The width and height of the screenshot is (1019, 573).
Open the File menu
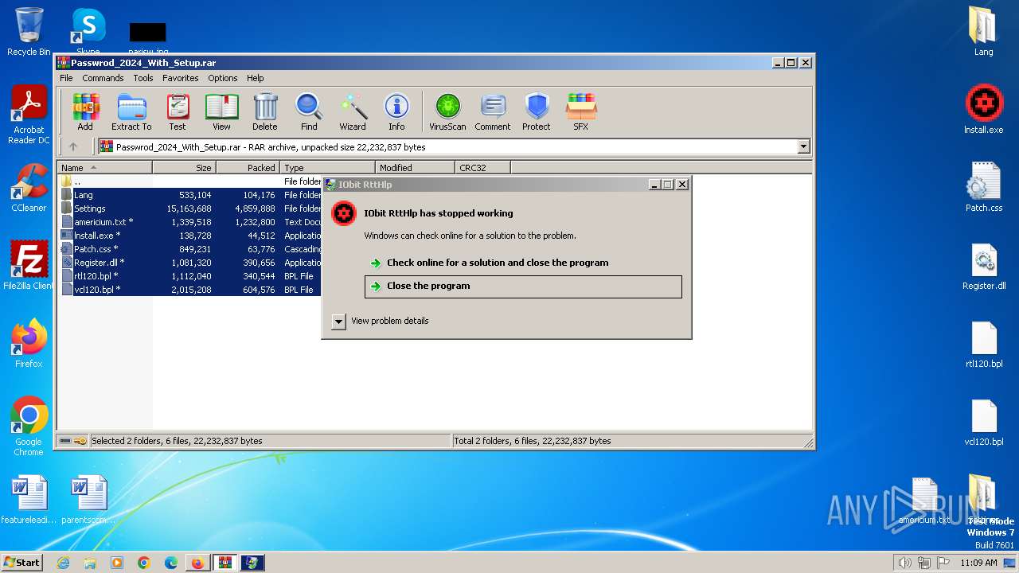pyautogui.click(x=66, y=78)
